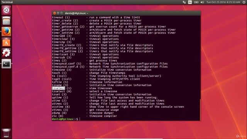Click the Terminal title in top panel
Image resolution: width=247 pixels, height=139 pixels.
7,2
